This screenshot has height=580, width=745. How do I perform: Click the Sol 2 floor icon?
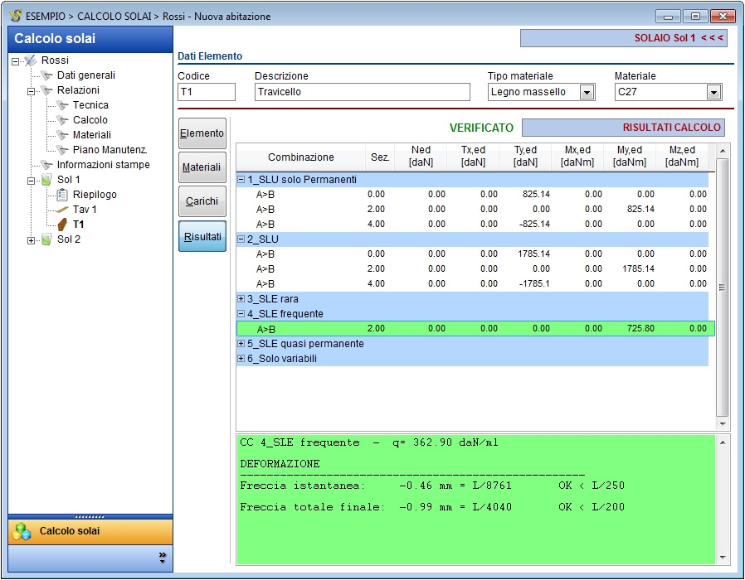(46, 239)
